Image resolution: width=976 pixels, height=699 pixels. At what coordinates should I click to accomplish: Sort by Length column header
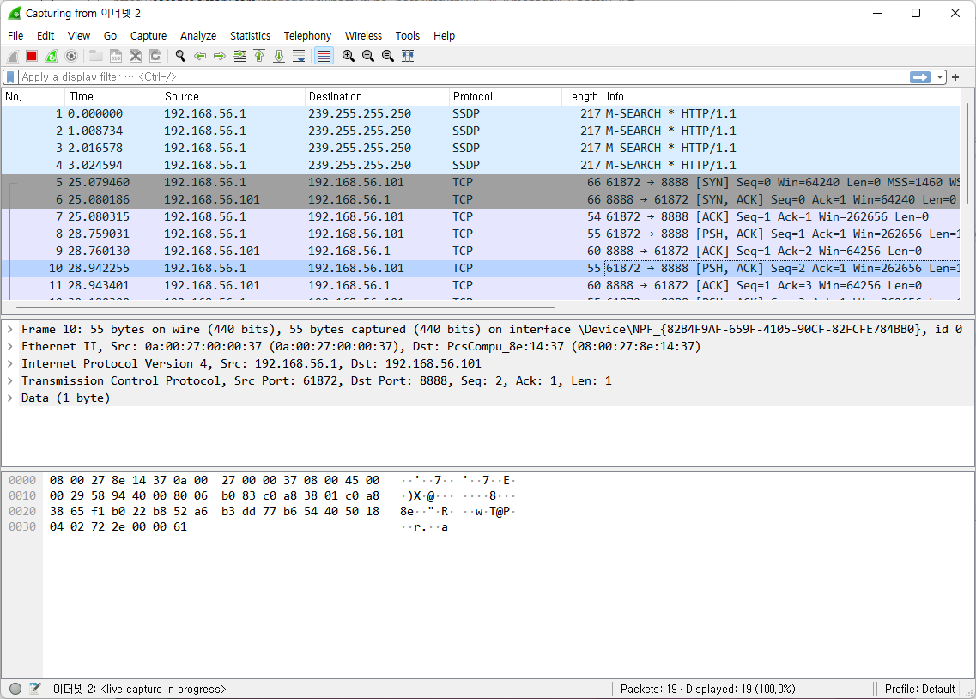[582, 96]
